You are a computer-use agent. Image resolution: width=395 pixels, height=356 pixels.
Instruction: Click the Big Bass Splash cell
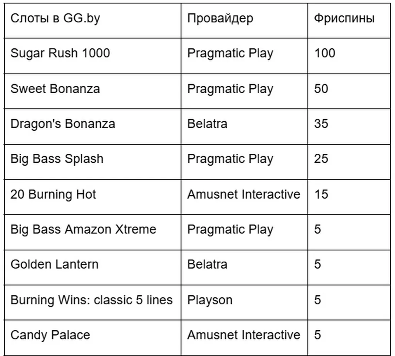[x=57, y=159]
